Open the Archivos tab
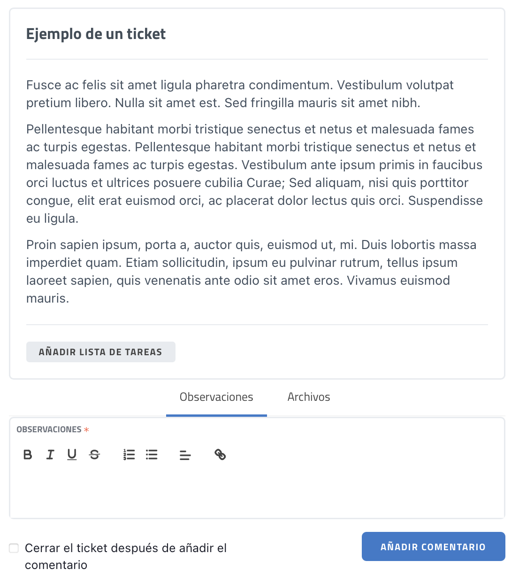 309,397
